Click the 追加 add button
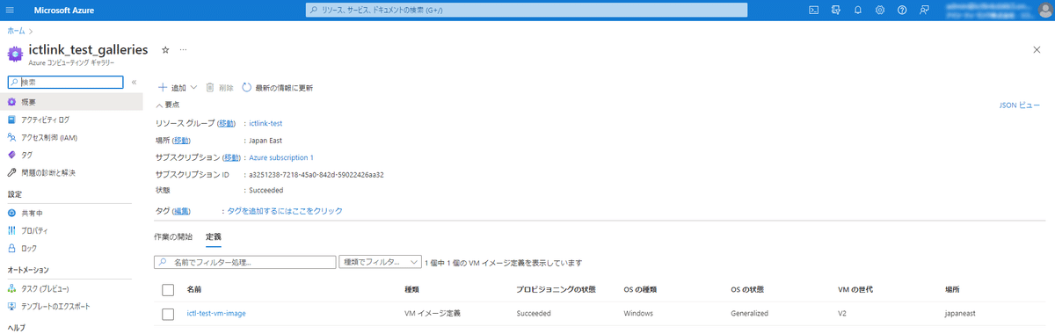The width and height of the screenshot is (1055, 334). tap(177, 88)
